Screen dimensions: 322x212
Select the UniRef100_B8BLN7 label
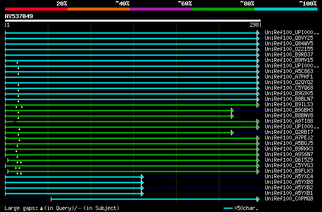click(289, 99)
